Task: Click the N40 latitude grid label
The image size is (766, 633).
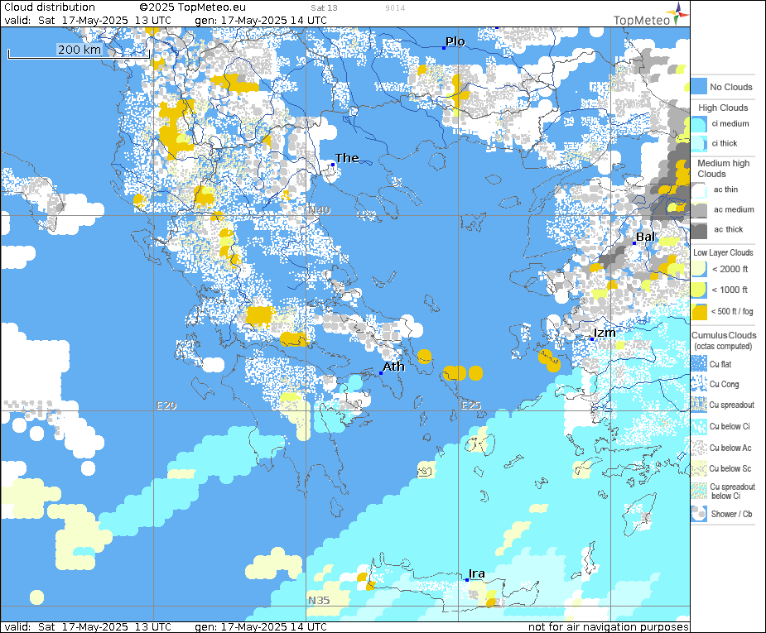Action: 319,210
